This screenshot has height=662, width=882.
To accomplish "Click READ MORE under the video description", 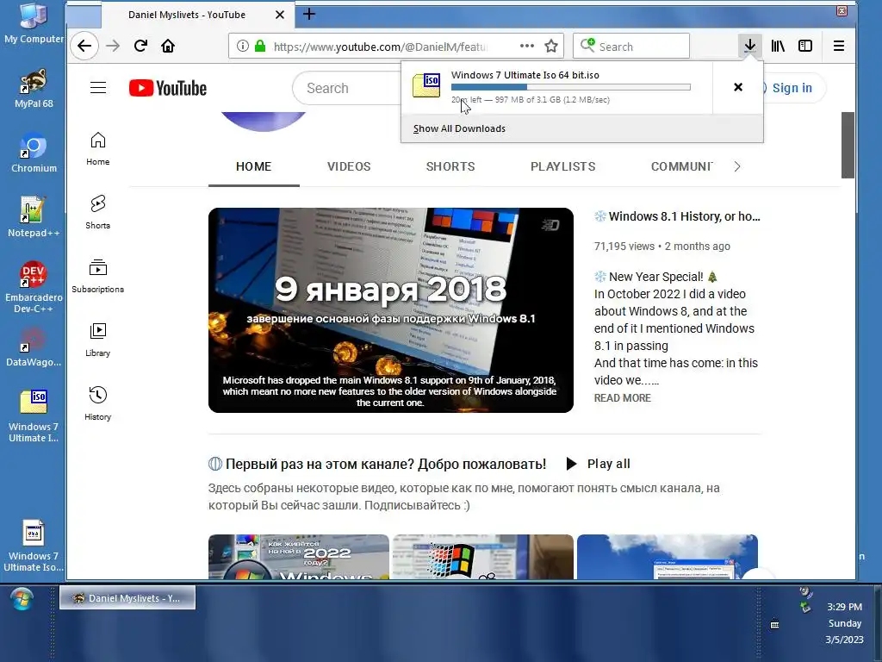I will coord(622,398).
